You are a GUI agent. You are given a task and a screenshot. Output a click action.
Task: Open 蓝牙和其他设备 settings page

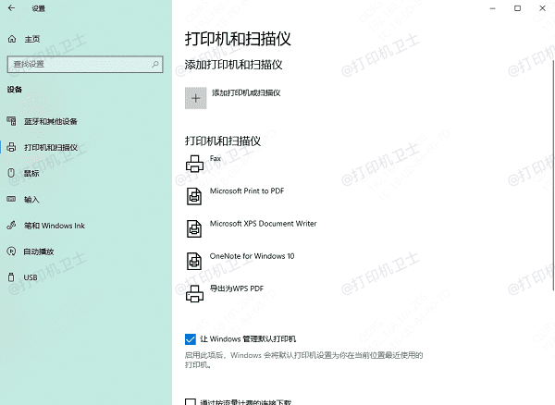[x=51, y=121]
